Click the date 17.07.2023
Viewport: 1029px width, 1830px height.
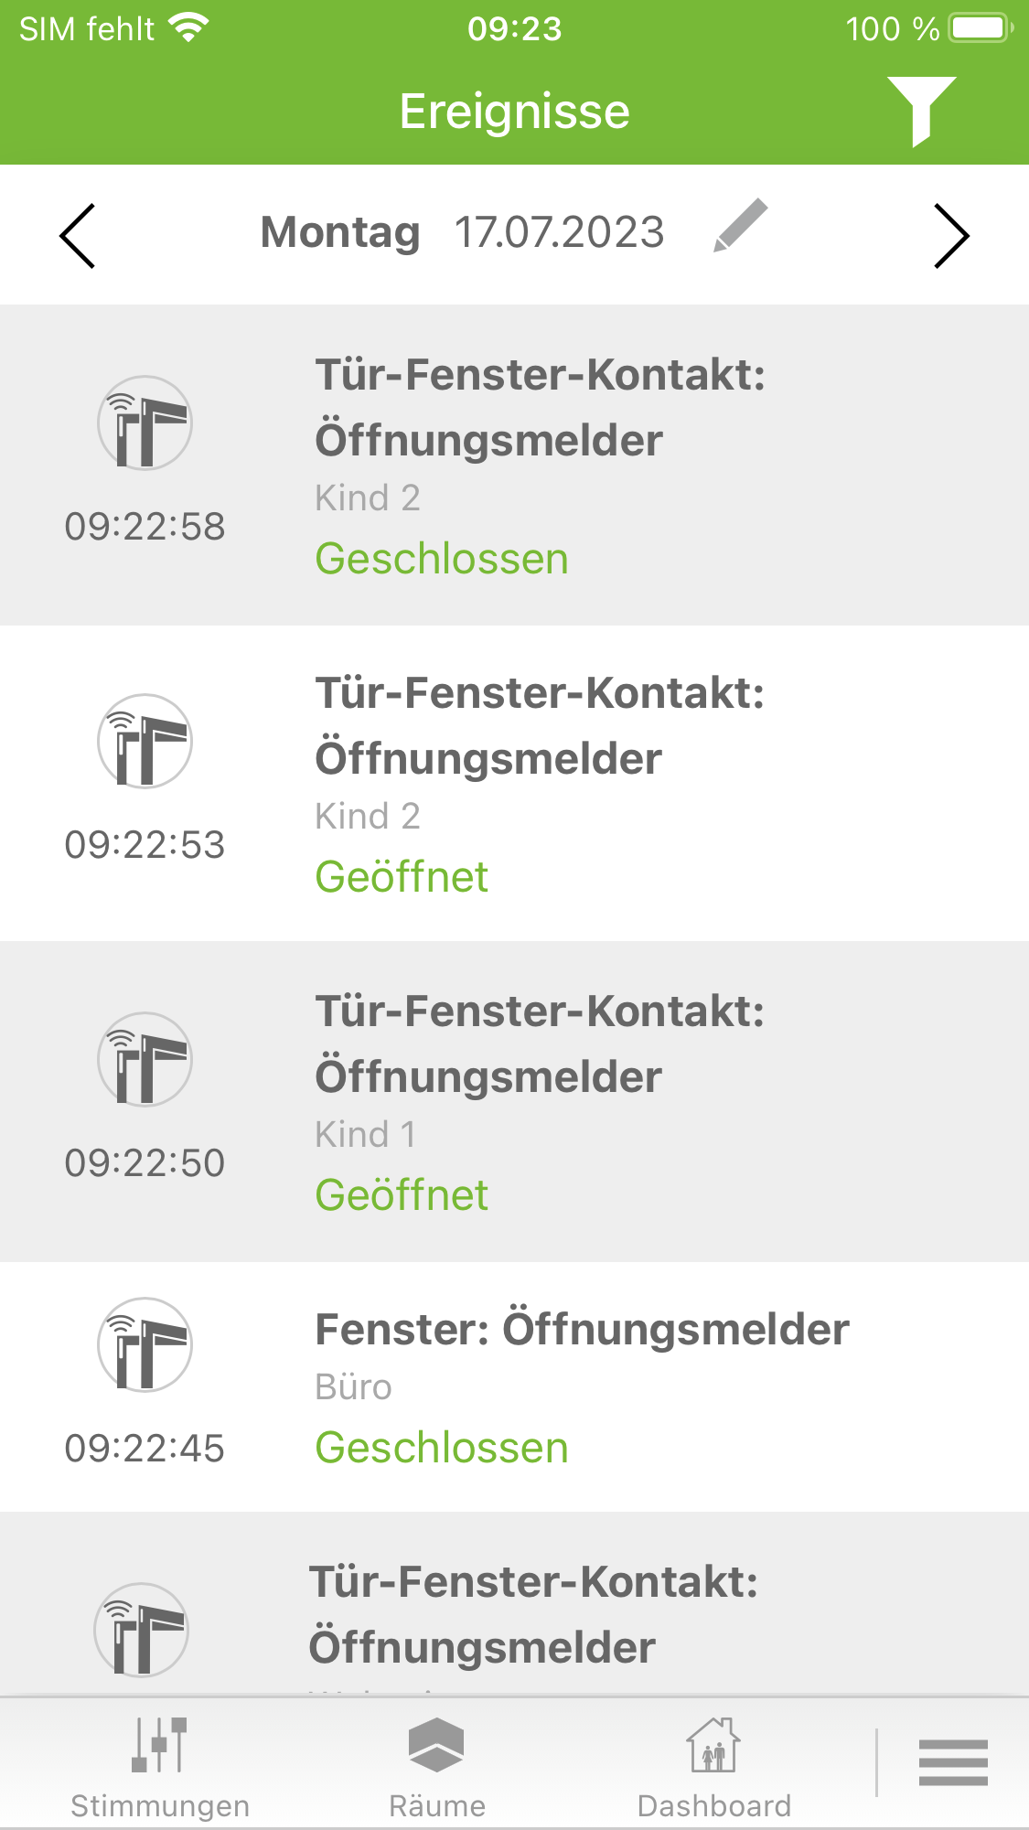[x=559, y=232]
